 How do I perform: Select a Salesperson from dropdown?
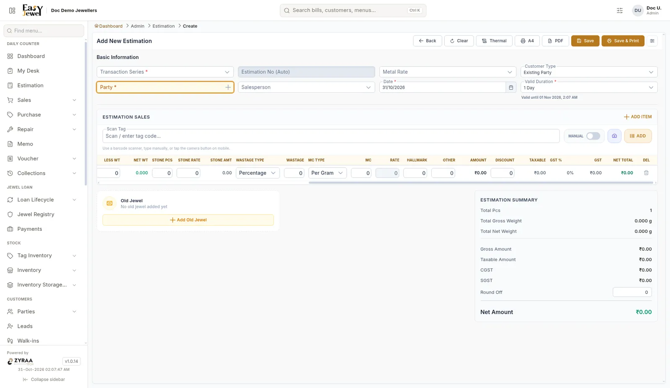click(306, 87)
